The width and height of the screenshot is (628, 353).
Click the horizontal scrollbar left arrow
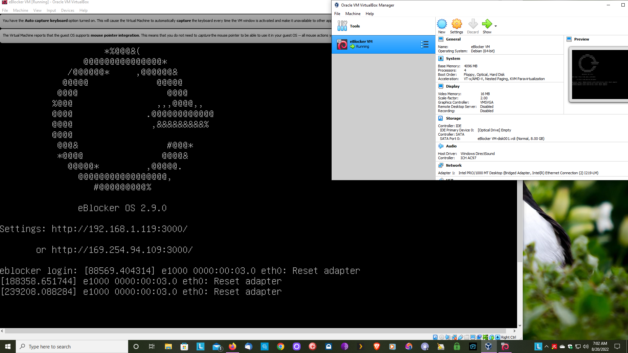(x=2, y=331)
